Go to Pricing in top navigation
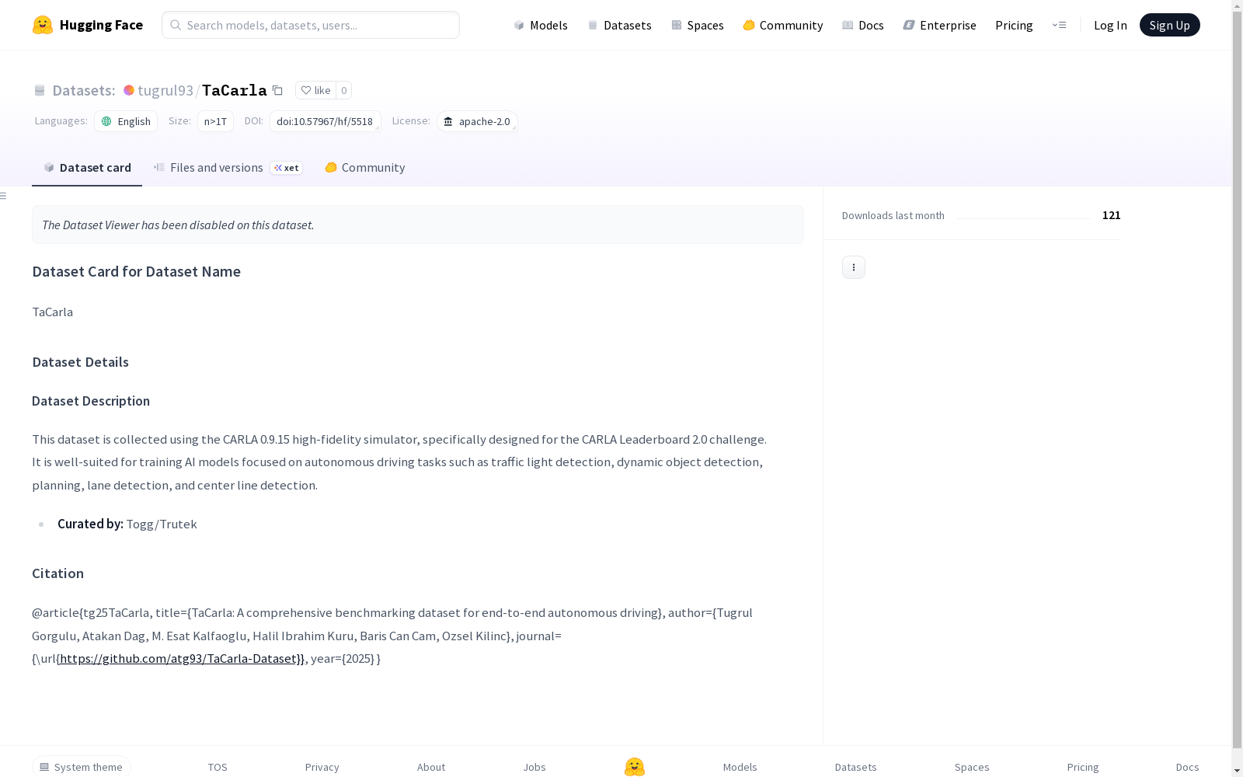 click(1014, 25)
